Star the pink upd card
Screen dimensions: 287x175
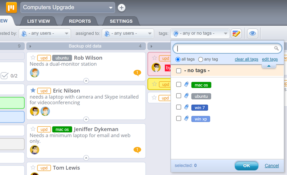coord(154,58)
